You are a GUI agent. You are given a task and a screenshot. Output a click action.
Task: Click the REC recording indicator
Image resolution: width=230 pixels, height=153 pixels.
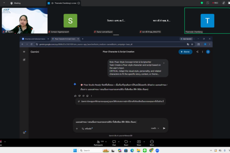(215, 3)
